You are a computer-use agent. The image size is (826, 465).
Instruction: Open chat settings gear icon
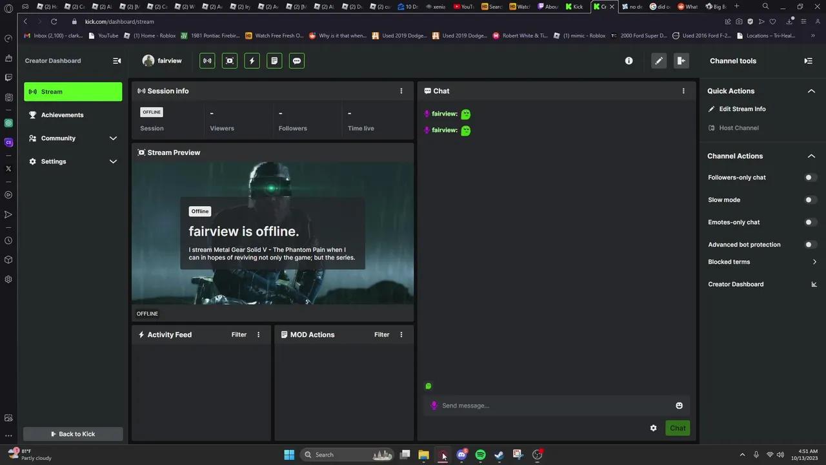(653, 428)
